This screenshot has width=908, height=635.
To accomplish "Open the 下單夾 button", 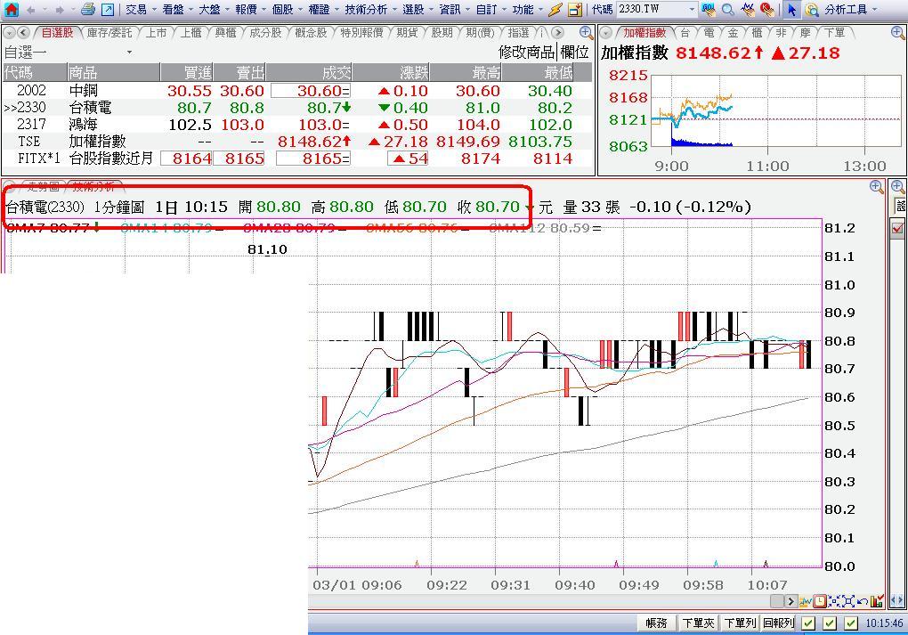I will tap(698, 623).
